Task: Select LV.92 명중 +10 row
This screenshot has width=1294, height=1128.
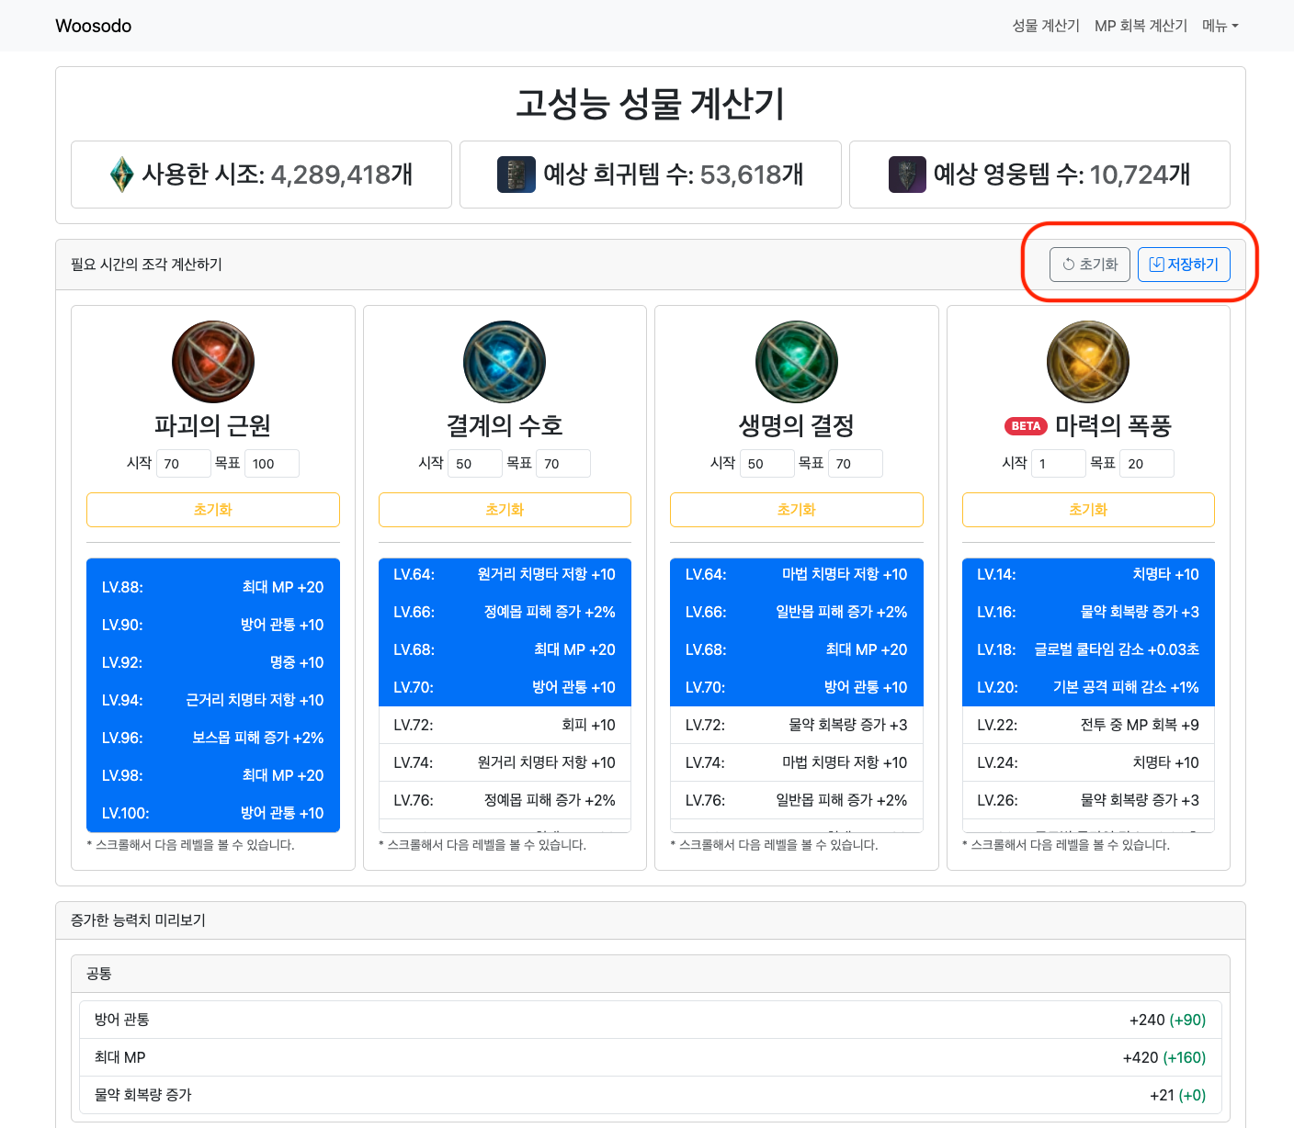Action: [x=213, y=662]
